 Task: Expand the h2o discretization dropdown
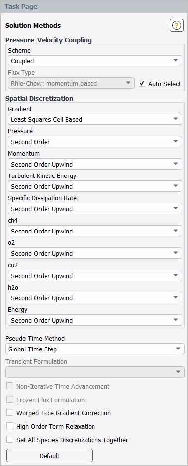tap(95, 298)
